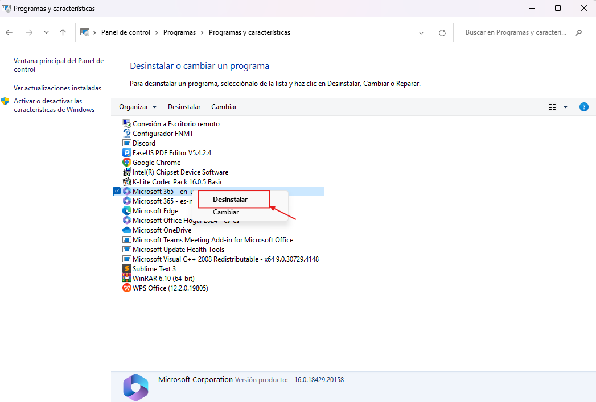Select Discord in the program list
Image resolution: width=596 pixels, height=402 pixels.
tap(144, 143)
